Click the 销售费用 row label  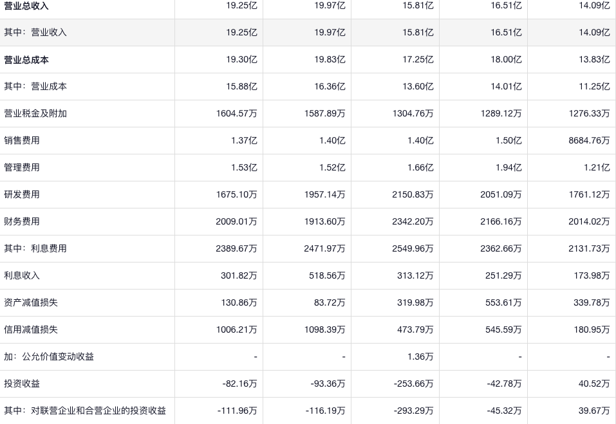coord(22,140)
